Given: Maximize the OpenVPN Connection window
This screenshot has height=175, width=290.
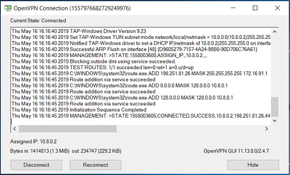Looking at the screenshot, I should [255, 8].
